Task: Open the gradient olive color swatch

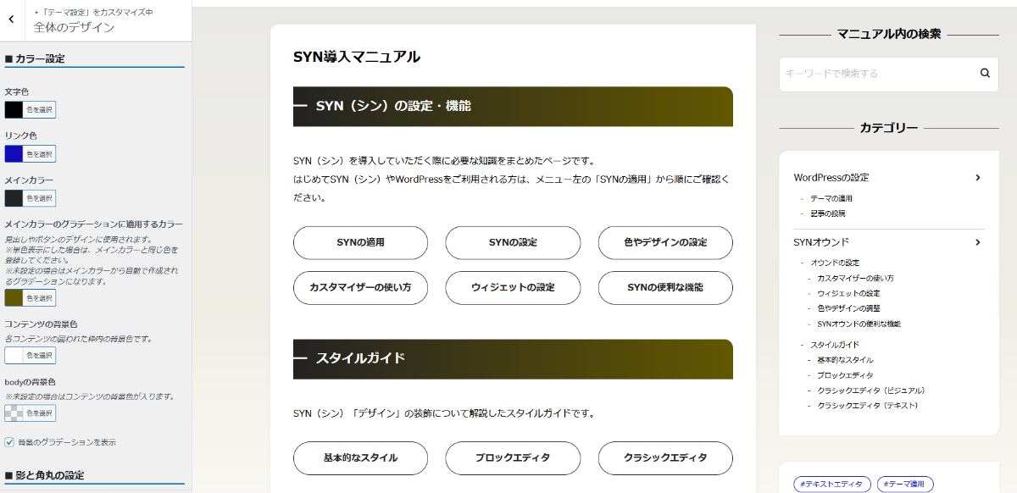Action: click(x=14, y=298)
